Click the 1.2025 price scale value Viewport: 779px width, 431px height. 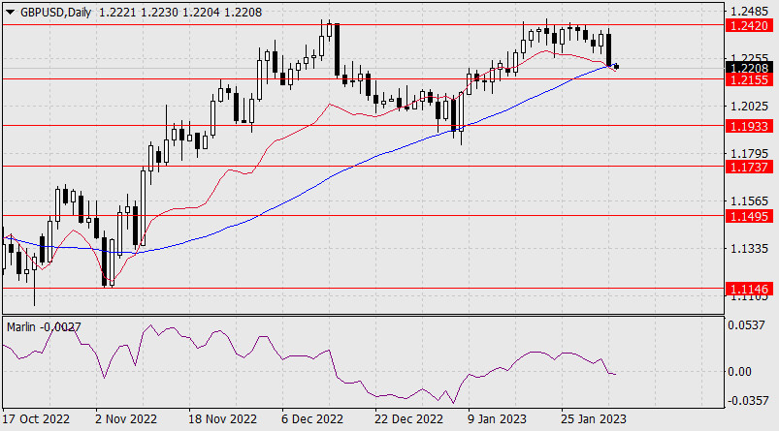tap(749, 107)
